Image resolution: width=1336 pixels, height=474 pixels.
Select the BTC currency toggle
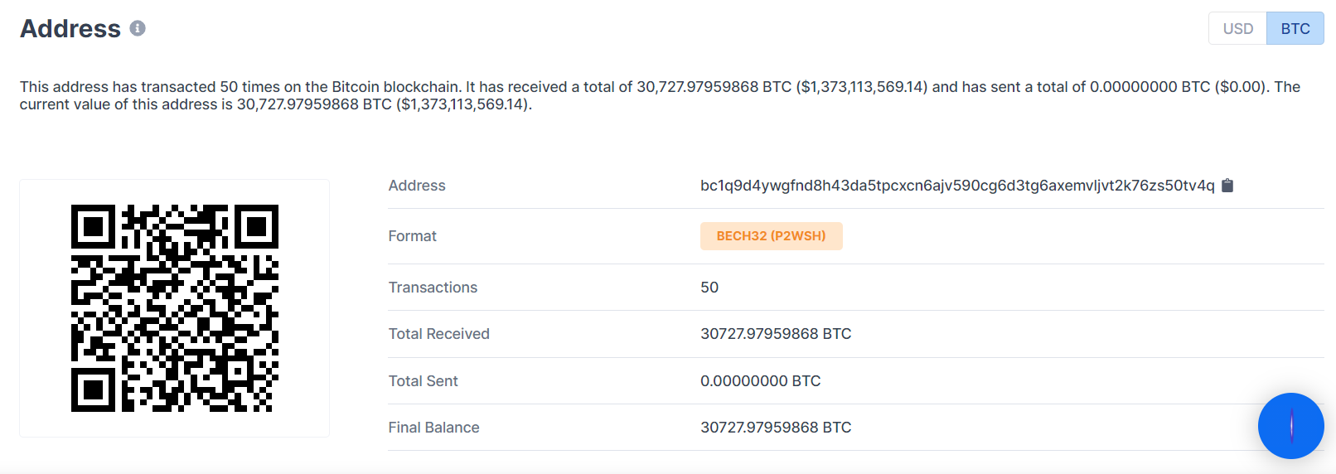pos(1295,29)
